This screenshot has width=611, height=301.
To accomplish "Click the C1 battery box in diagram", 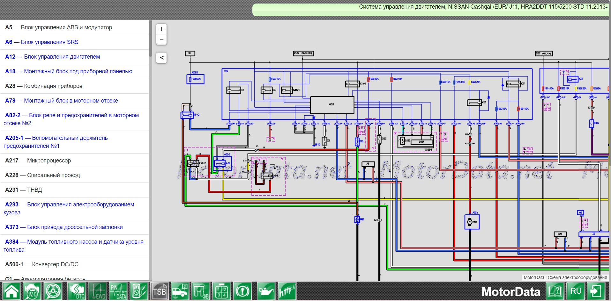I will pos(190,54).
